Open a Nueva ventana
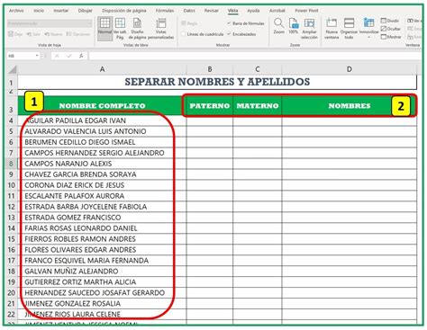The width and height of the screenshot is (427, 330). click(x=332, y=28)
